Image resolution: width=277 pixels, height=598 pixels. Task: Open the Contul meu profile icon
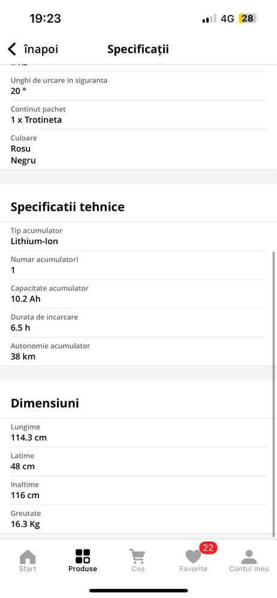point(249,557)
